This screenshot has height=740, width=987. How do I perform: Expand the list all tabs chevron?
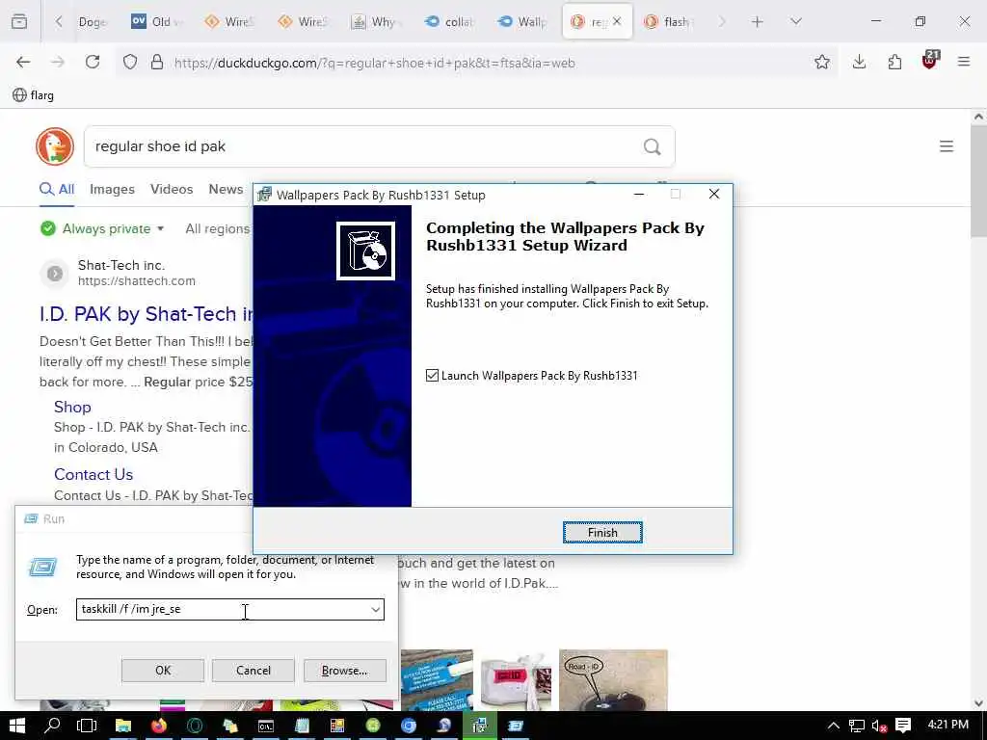[795, 21]
